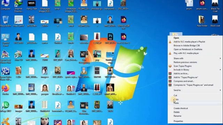223x125 pixels.
Task: Launch the Free Cam 8 shortcut
Action: click(18, 21)
